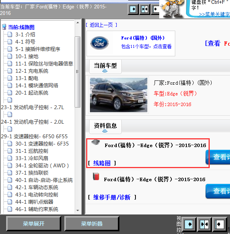Open 23-1 发动机电子控制 - 2.7L
The width and height of the screenshot is (230, 234).
(33, 107)
